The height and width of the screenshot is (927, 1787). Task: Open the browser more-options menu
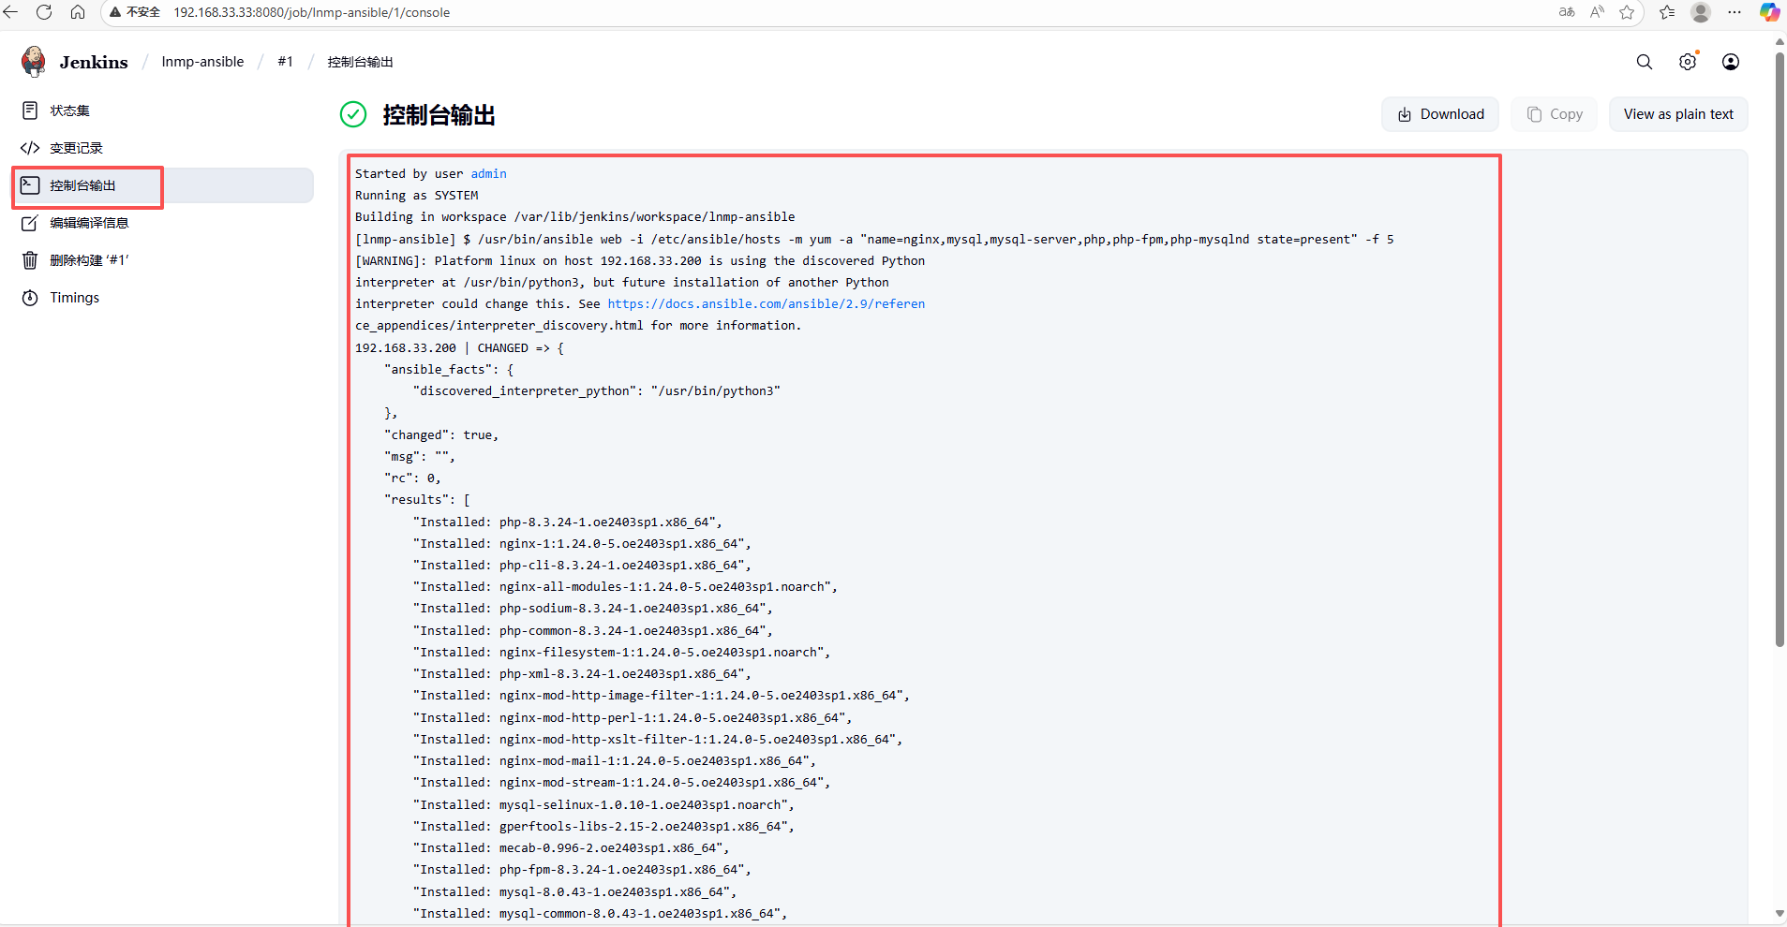coord(1735,12)
